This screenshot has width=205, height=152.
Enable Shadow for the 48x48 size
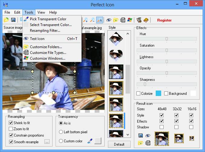pyautogui.click(x=161, y=127)
